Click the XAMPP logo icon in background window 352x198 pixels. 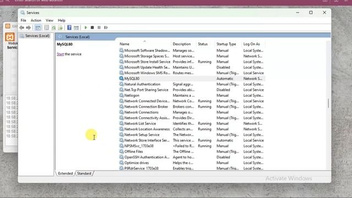[x=10, y=37]
